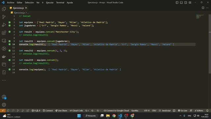
Task: Open the Remote Explorer view
Action: coord(4,41)
